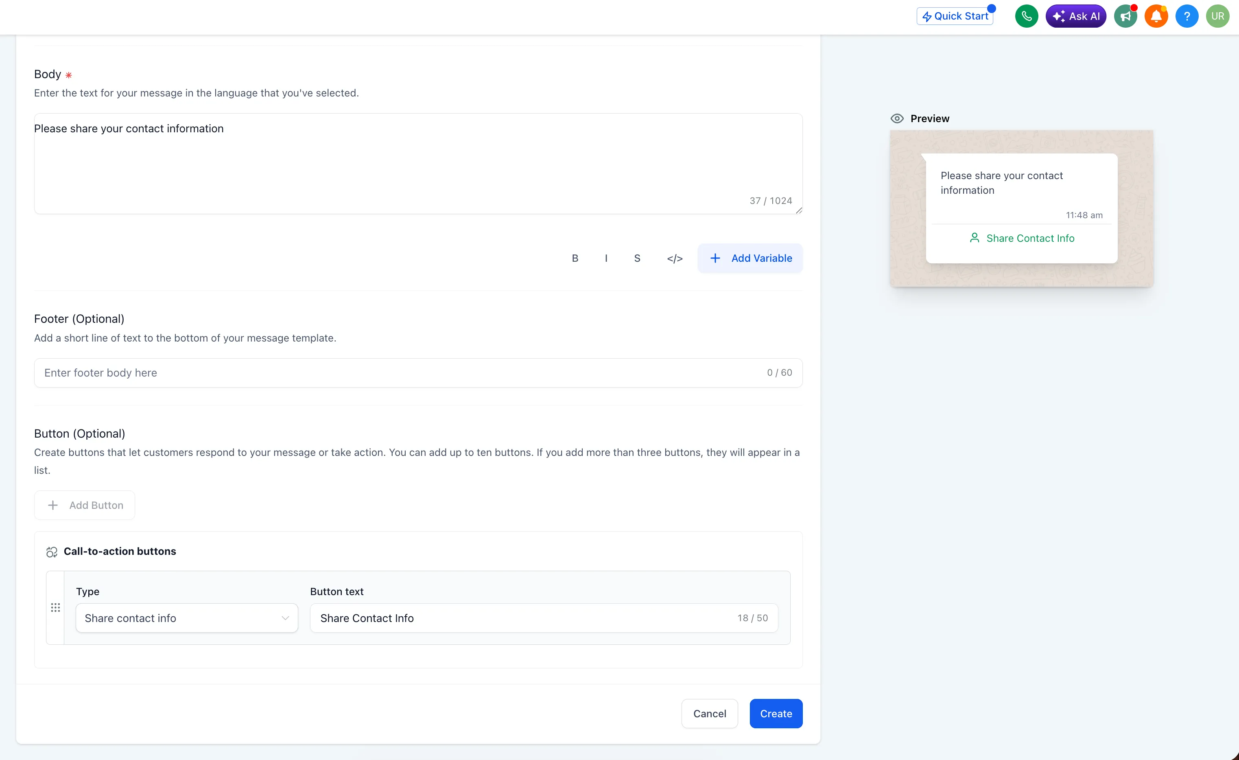Viewport: 1239px width, 760px height.
Task: Click the Footer (Optional) heading
Action: pos(79,319)
